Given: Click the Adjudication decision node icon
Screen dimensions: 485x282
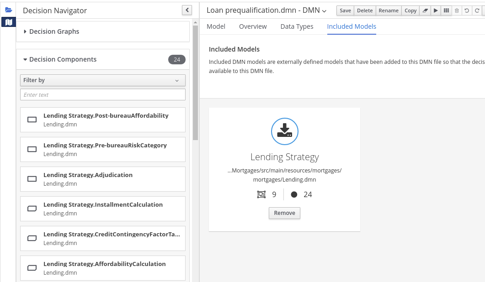Looking at the screenshot, I should pyautogui.click(x=32, y=179).
